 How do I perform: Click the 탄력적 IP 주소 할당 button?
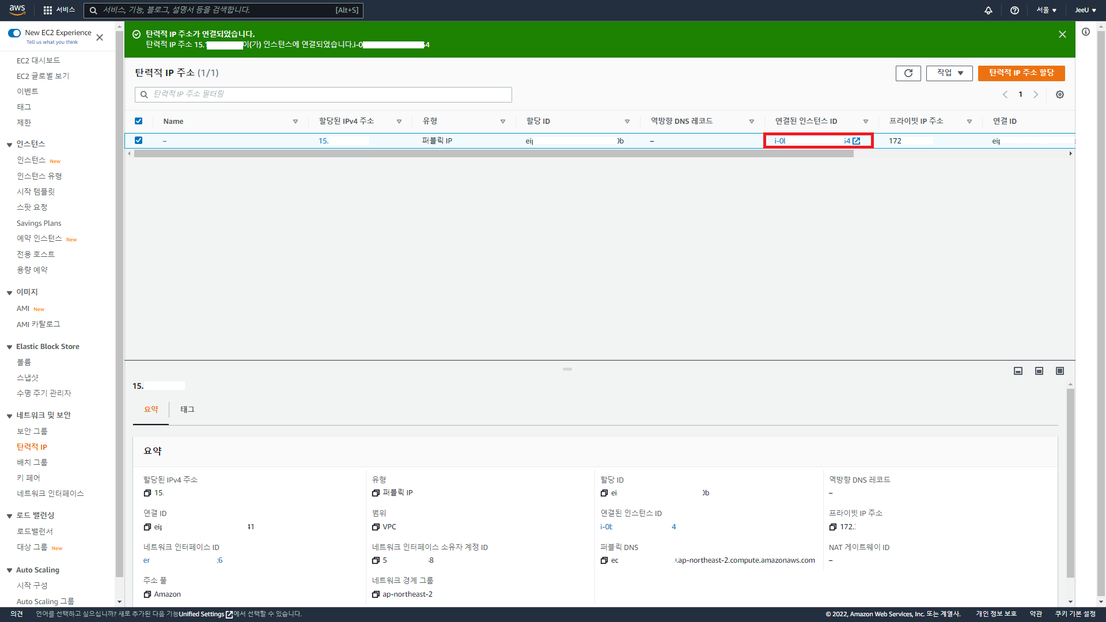(x=1021, y=73)
